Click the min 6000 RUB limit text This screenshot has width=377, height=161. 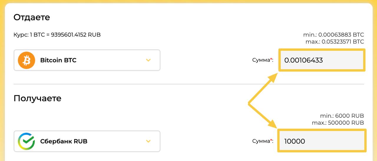[x=342, y=116]
